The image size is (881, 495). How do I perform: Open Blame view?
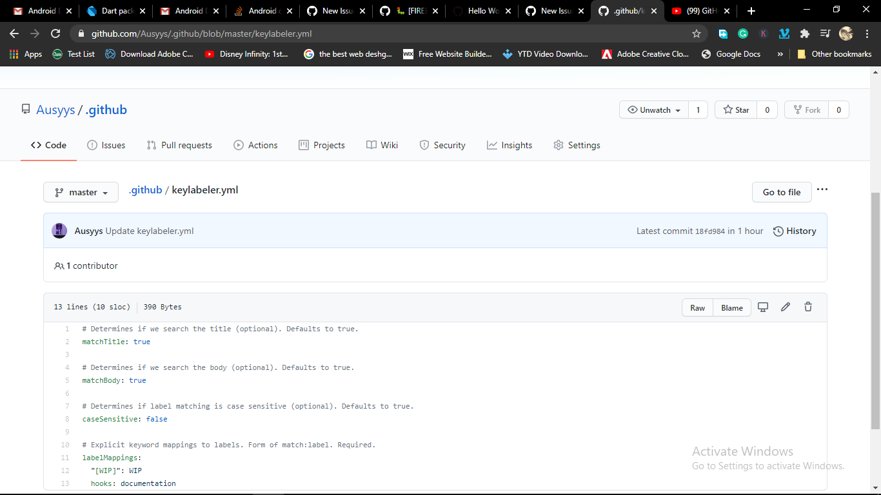(x=732, y=307)
